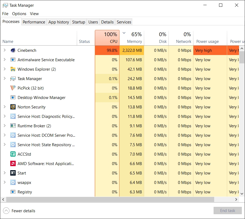Select the 'Registry' process name
This screenshot has width=245, height=219.
pyautogui.click(x=25, y=192)
